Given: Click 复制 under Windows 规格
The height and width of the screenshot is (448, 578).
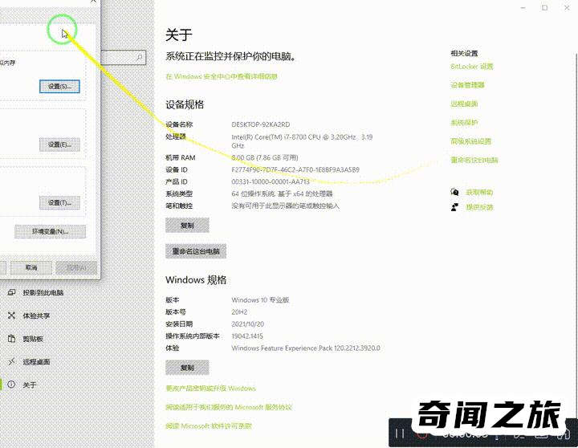Looking at the screenshot, I should pyautogui.click(x=187, y=368).
